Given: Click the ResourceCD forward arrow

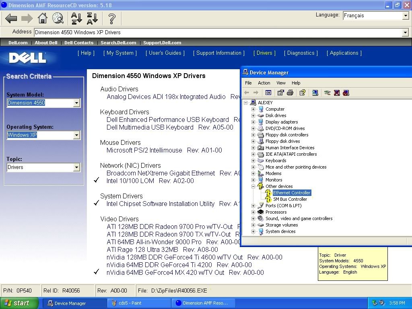Looking at the screenshot, I should [x=27, y=19].
